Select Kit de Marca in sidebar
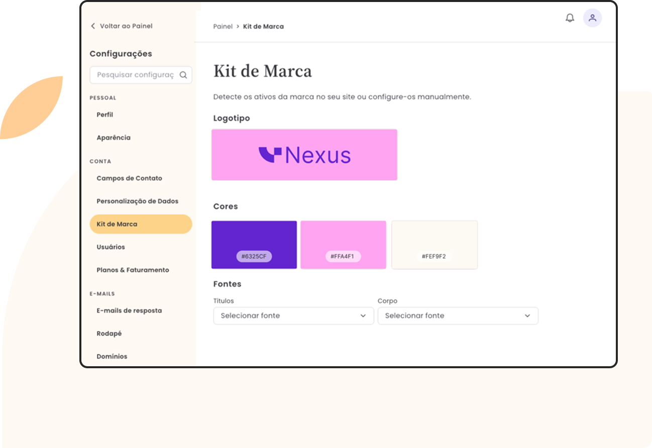Image resolution: width=652 pixels, height=448 pixels. click(x=141, y=224)
